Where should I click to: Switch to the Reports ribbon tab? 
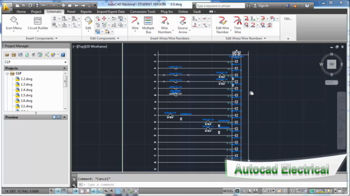point(86,11)
